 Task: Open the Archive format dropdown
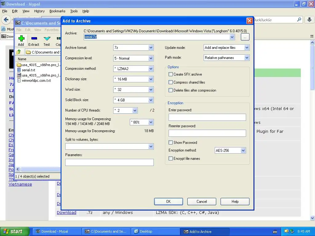pos(151,48)
